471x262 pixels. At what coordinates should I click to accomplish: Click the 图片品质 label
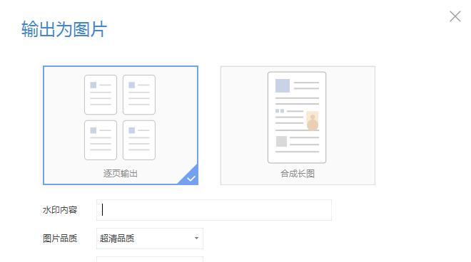pyautogui.click(x=60, y=239)
